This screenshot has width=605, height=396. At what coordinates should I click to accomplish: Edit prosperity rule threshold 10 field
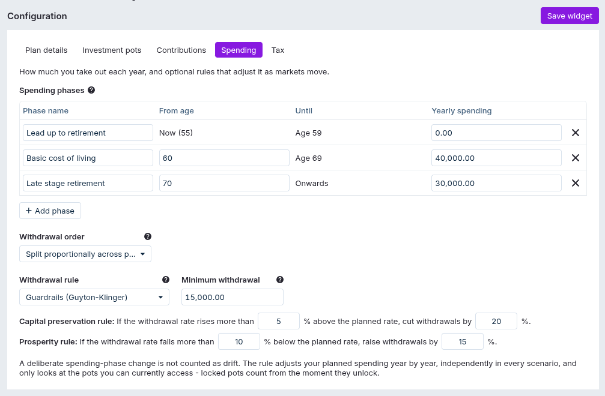click(239, 341)
